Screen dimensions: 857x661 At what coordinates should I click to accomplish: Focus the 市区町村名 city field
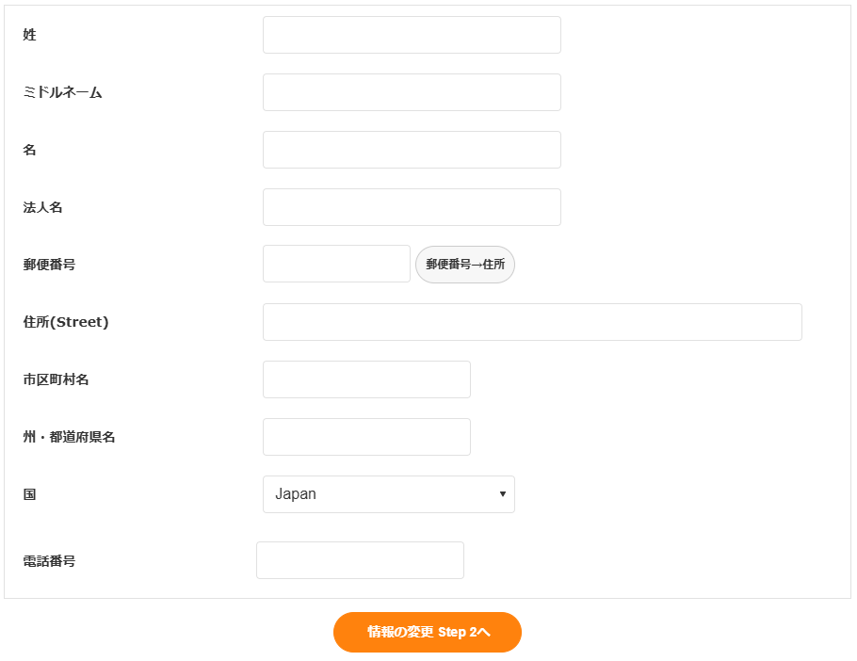(366, 379)
